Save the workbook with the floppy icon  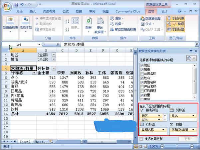point(16,5)
